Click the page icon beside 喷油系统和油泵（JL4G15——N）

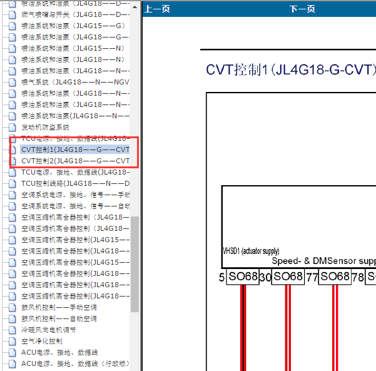13,49
